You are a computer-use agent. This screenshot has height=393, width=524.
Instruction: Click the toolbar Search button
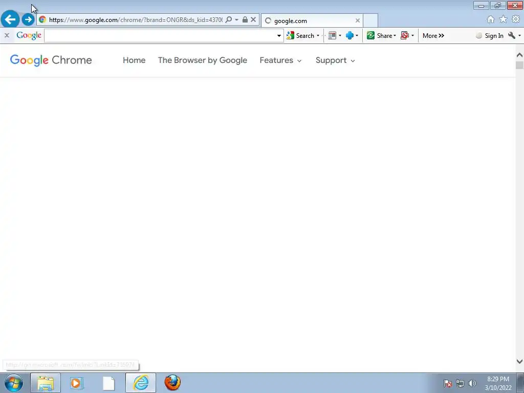[300, 35]
